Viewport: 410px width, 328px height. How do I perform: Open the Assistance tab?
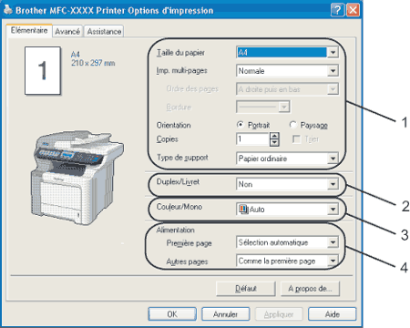[104, 31]
